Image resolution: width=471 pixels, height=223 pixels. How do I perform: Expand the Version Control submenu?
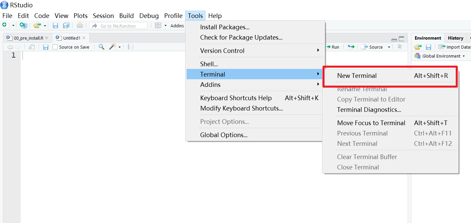coord(255,51)
